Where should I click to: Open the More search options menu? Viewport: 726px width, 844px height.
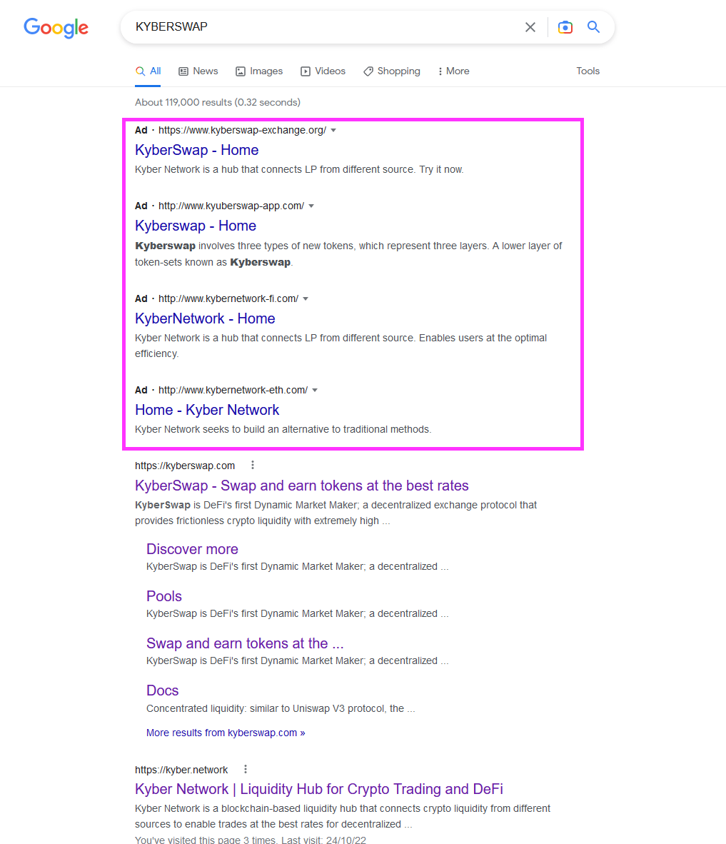coord(453,71)
